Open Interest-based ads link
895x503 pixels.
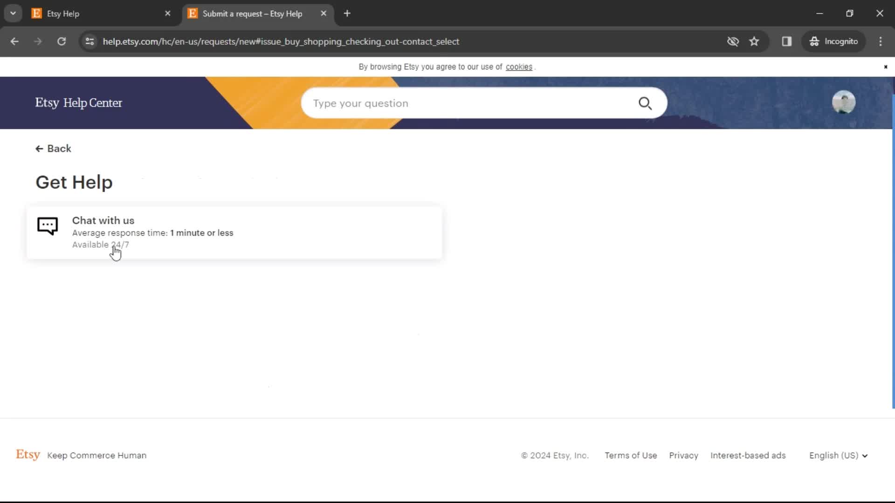[748, 455]
